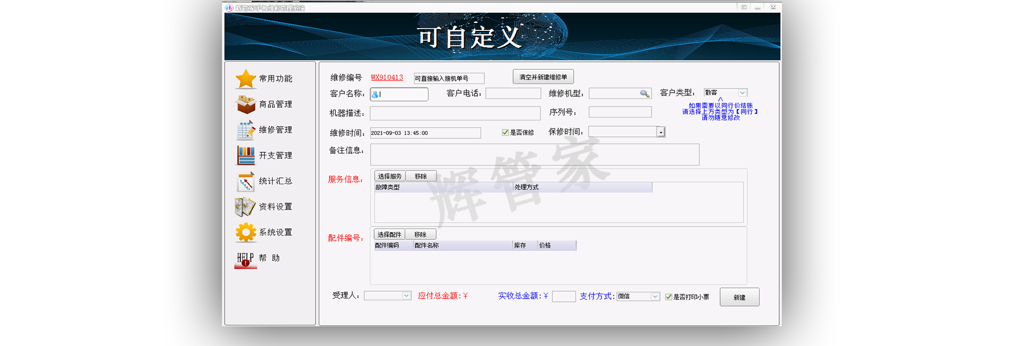Focus the 客户名称 input field
1022x346 pixels.
tap(399, 94)
